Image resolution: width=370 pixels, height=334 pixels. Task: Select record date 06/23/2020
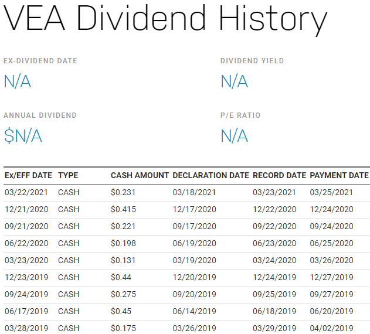[x=274, y=243]
